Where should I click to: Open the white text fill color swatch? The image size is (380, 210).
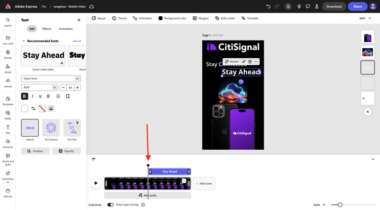[x=24, y=109]
